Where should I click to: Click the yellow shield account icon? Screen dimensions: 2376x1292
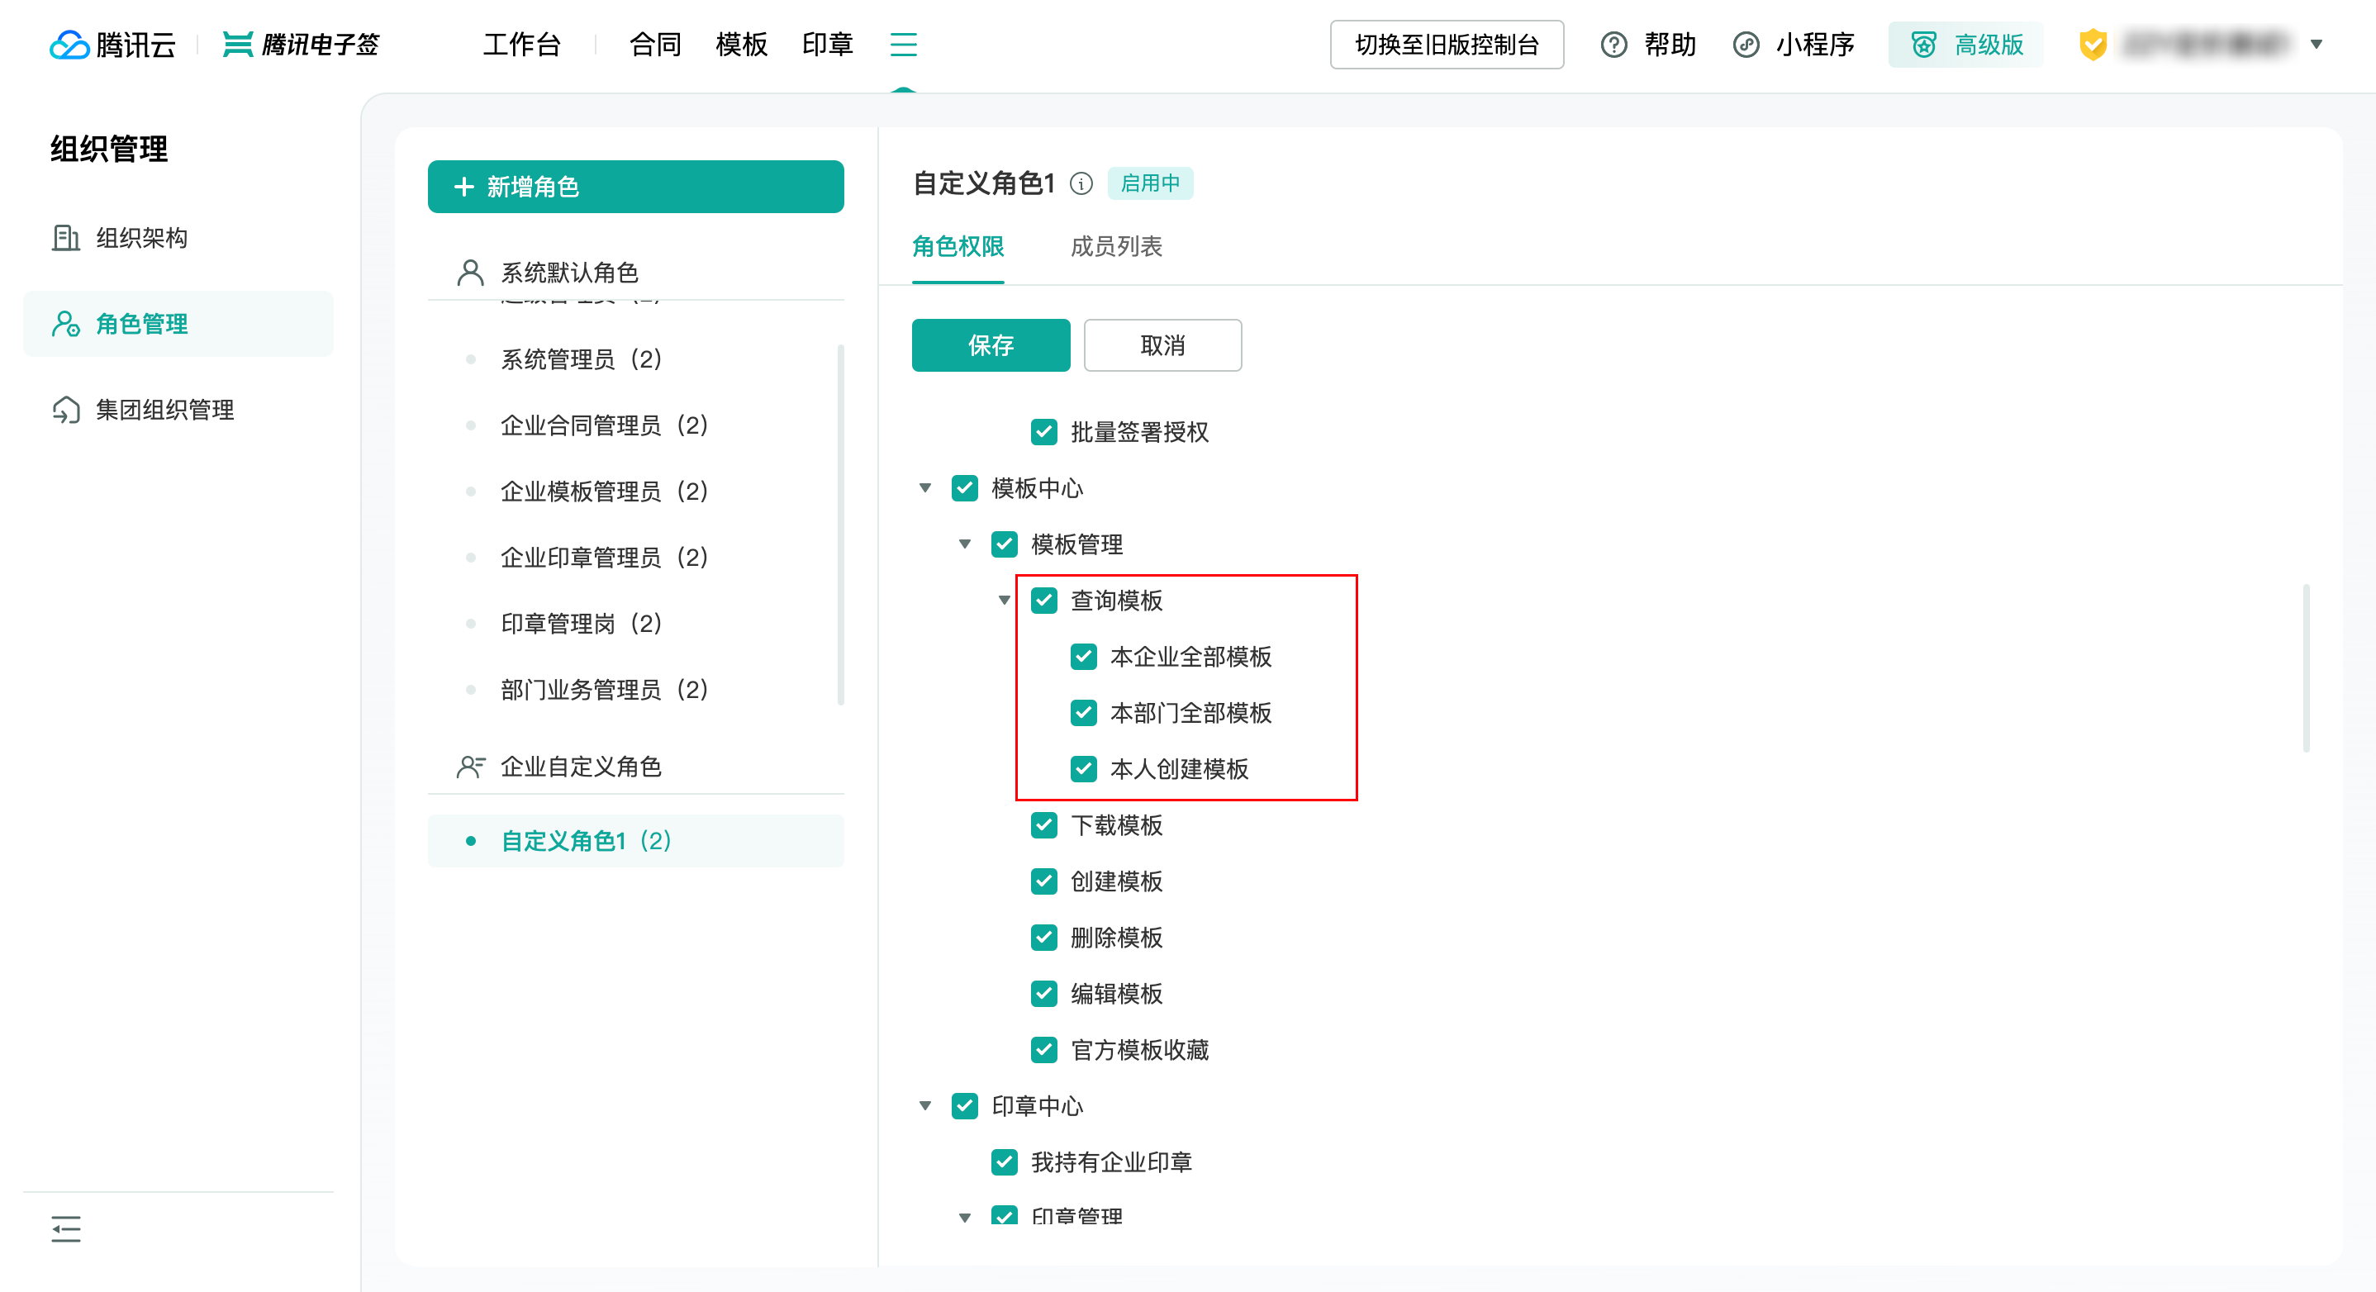(2093, 45)
